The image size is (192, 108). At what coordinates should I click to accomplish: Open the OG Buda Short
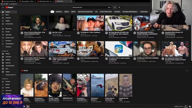pyautogui.click(x=55, y=85)
